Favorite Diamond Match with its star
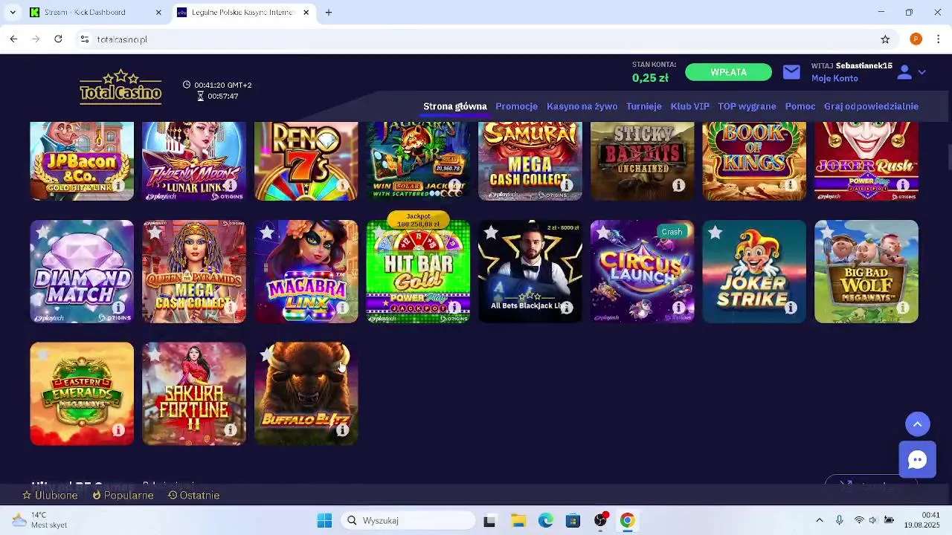This screenshot has width=952, height=535. pos(42,233)
